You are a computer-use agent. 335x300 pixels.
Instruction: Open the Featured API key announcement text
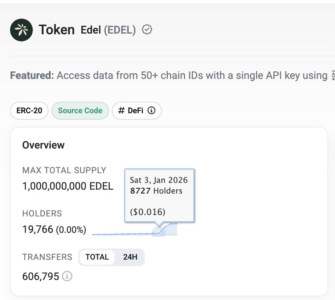191,76
